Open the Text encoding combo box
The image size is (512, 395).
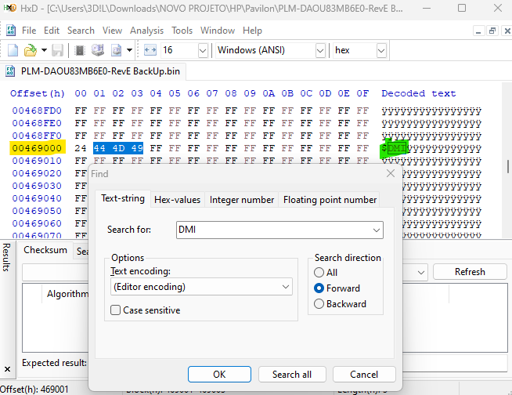pyautogui.click(x=201, y=287)
